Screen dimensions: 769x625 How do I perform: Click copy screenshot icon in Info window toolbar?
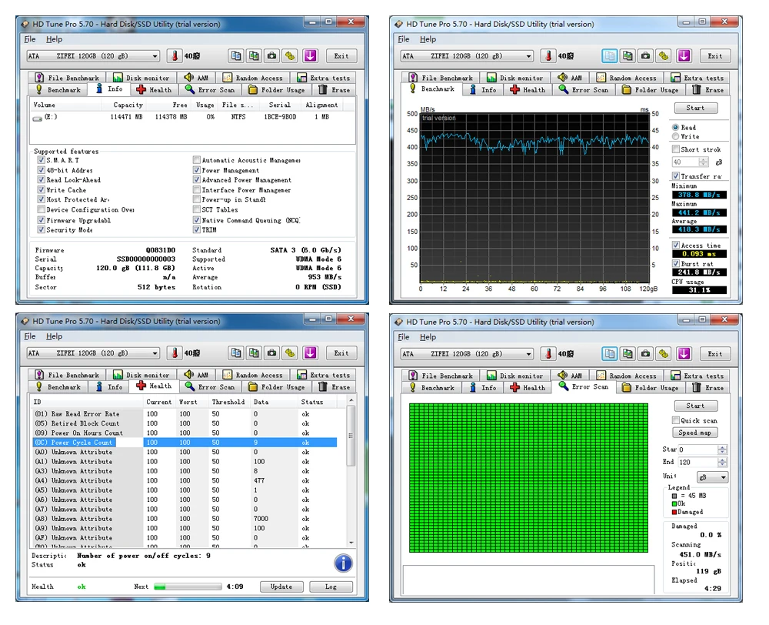(254, 56)
